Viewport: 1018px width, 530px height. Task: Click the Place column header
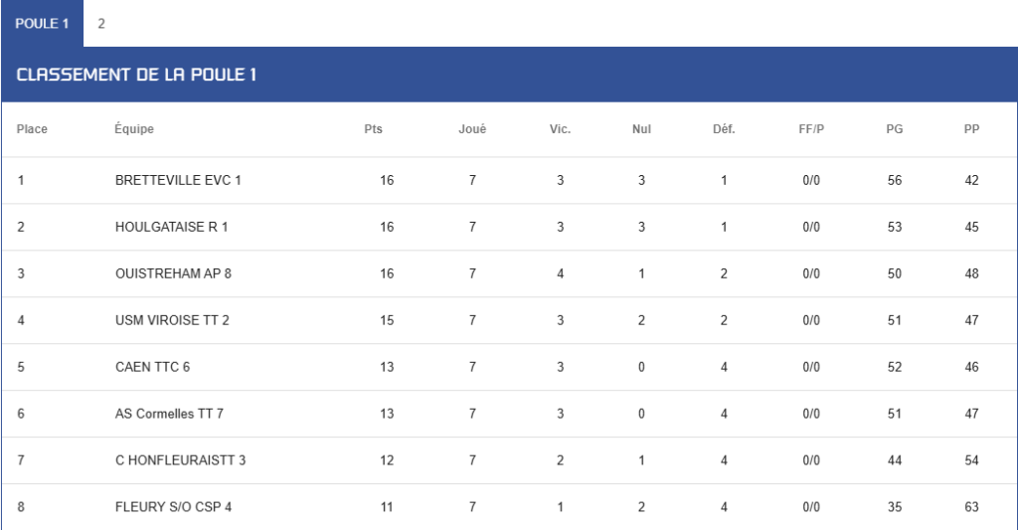(x=32, y=129)
